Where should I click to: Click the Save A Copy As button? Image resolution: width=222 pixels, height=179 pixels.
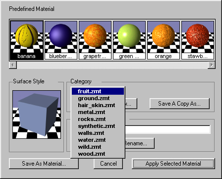point(179,104)
